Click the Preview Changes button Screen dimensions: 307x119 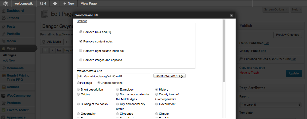pos(287,35)
